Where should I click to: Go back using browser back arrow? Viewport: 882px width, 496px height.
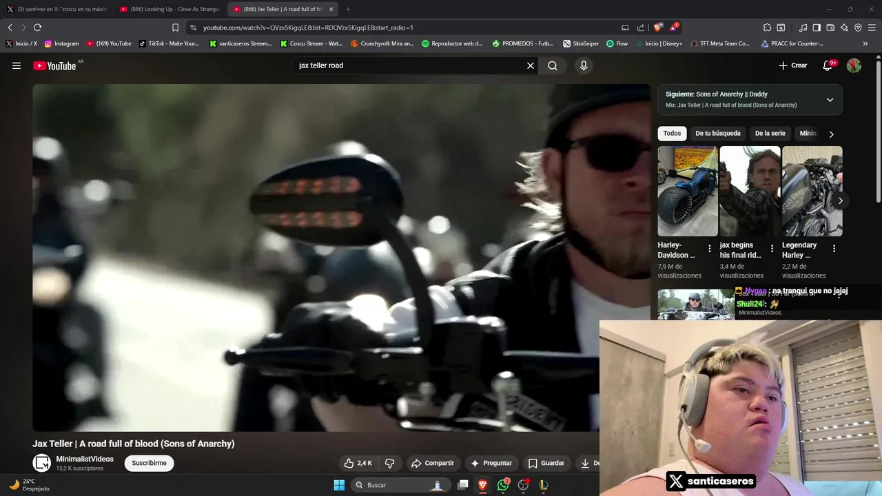tap(10, 28)
